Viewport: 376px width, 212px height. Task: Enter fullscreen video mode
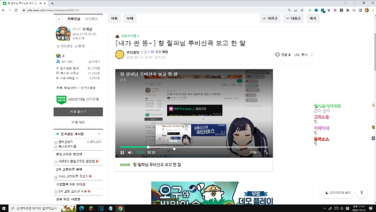click(x=266, y=152)
